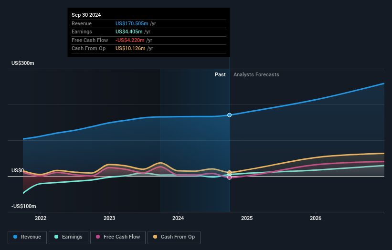Viewport: 392px width, 250px height.
Task: Click the US$170.505m revenue value in tooltip
Action: (132, 23)
